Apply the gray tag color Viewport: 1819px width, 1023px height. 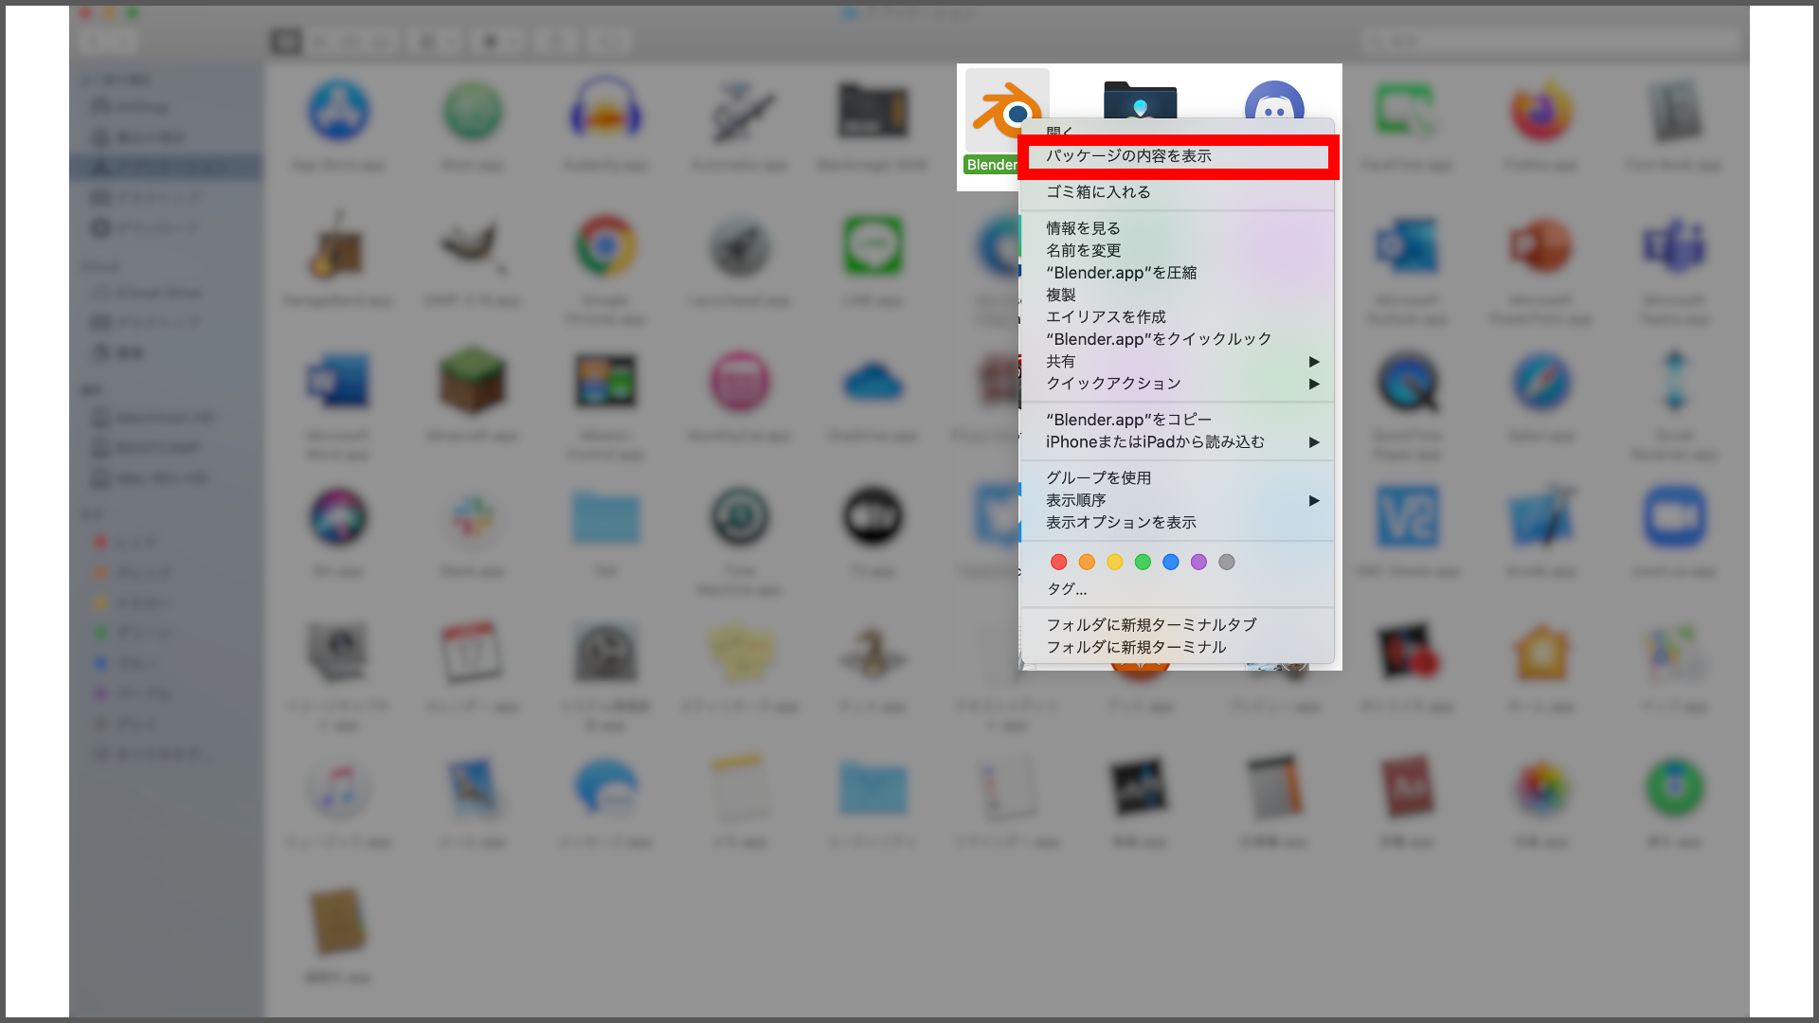[x=1227, y=563]
